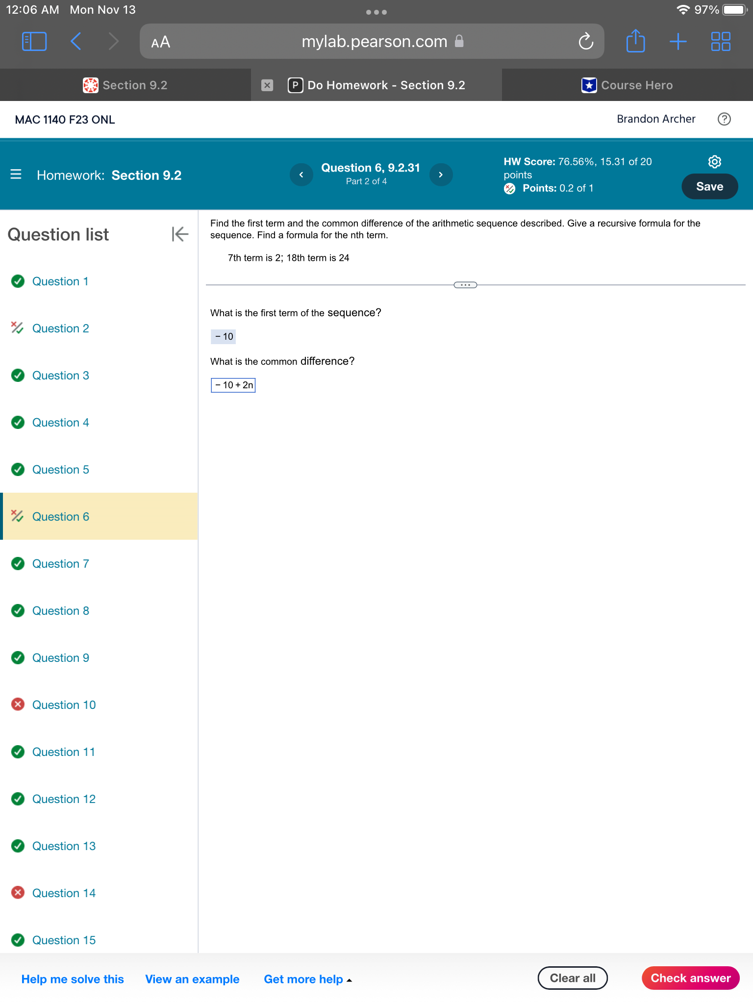Open Question 13
Viewport: 753px width, 1004px height.
(x=64, y=846)
